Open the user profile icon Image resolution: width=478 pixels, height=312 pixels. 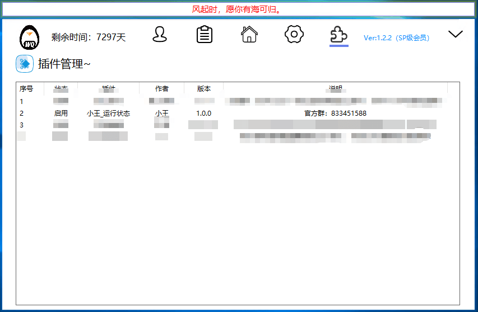coord(160,35)
